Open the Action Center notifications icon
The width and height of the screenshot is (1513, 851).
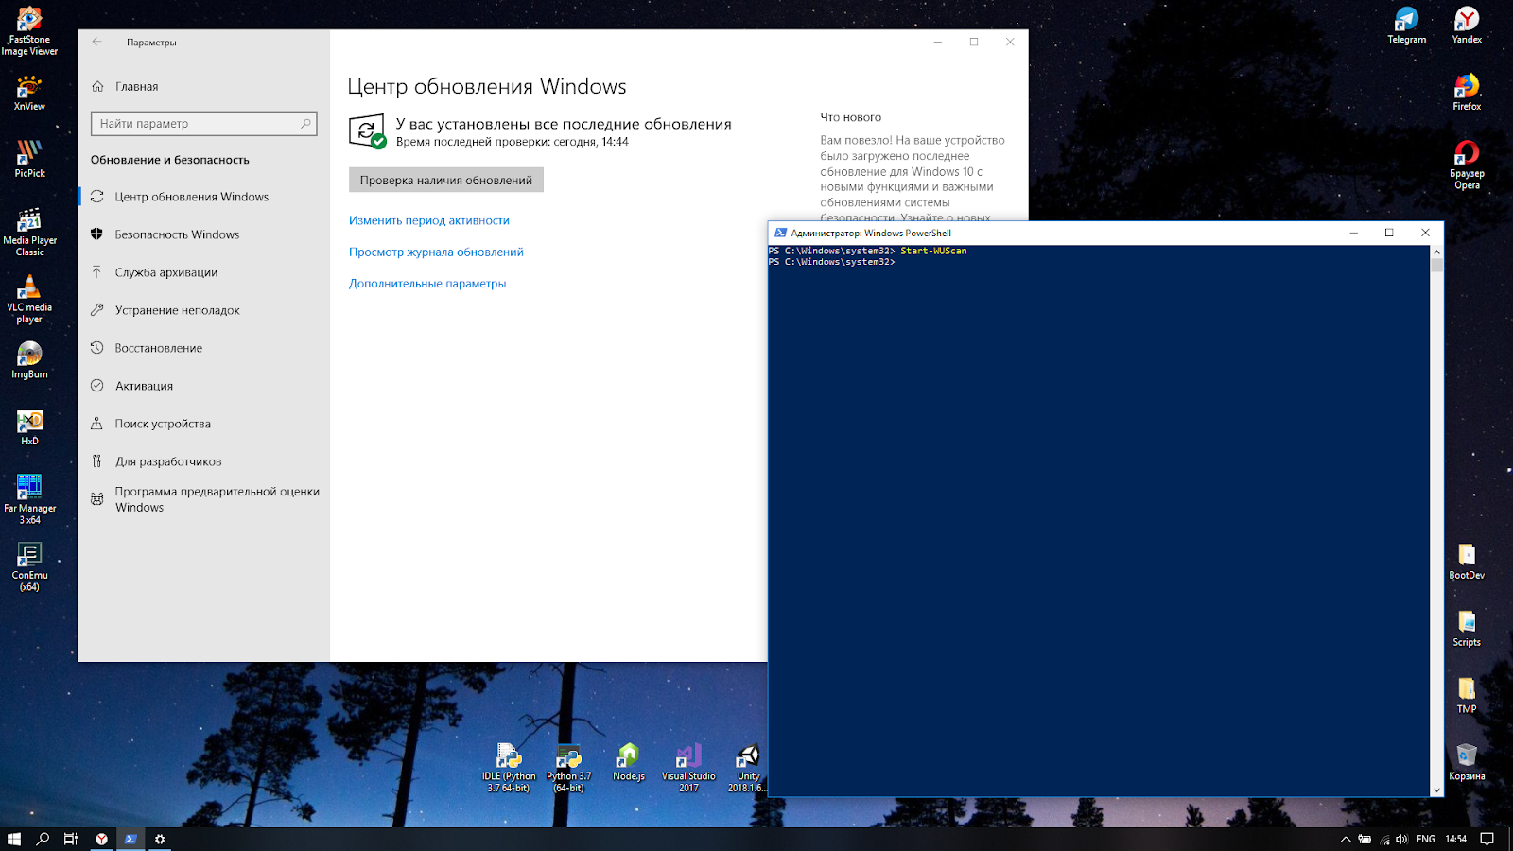point(1487,839)
